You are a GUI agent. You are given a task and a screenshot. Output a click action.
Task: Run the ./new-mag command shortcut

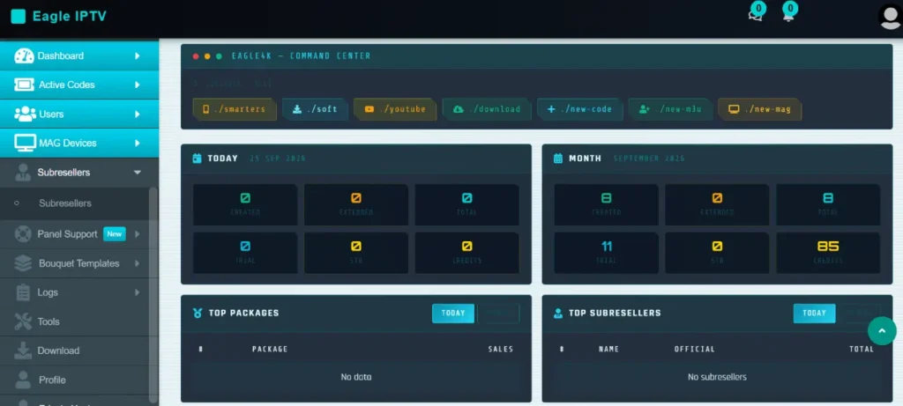click(x=760, y=108)
